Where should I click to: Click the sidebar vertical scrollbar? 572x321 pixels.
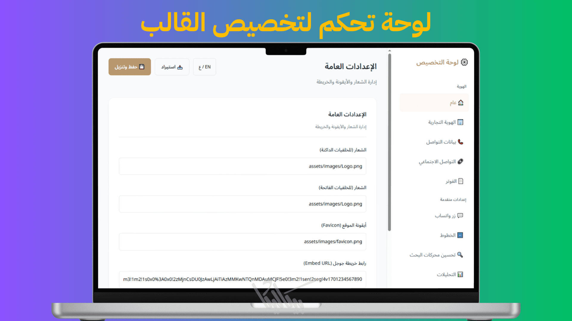tap(389, 143)
